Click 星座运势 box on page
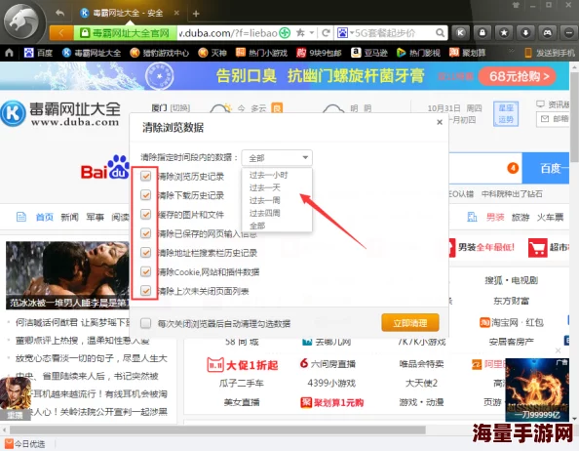The image size is (579, 451). point(506,114)
